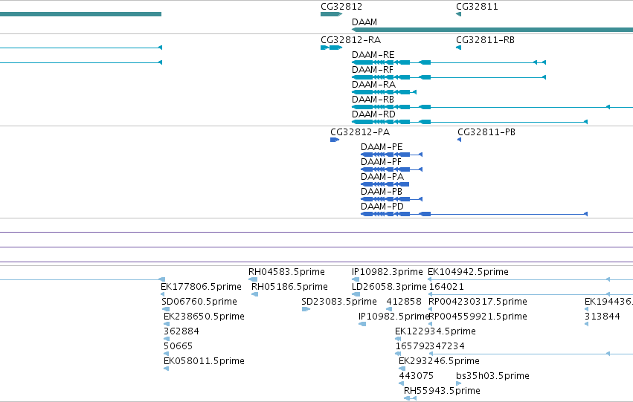Click the EK177806.5prime EST label
The height and width of the screenshot is (402, 633).
click(201, 287)
